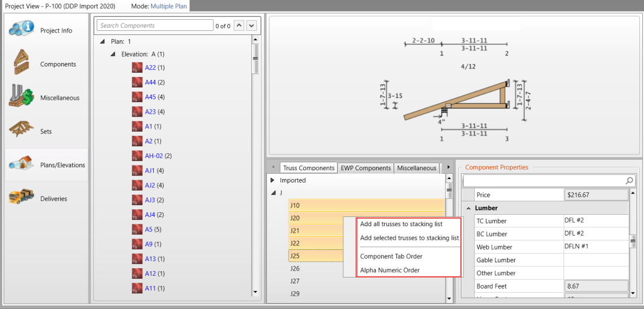Open the A5 component link

click(149, 229)
